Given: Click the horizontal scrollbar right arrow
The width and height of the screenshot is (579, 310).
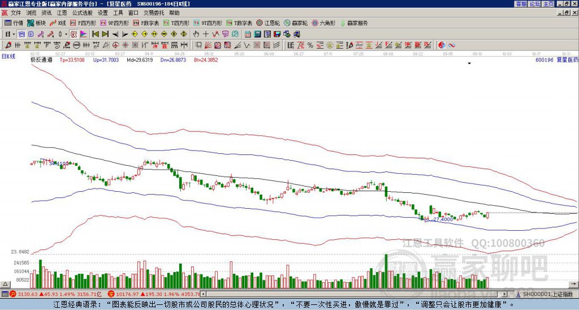Looking at the screenshot, I should coord(504,294).
